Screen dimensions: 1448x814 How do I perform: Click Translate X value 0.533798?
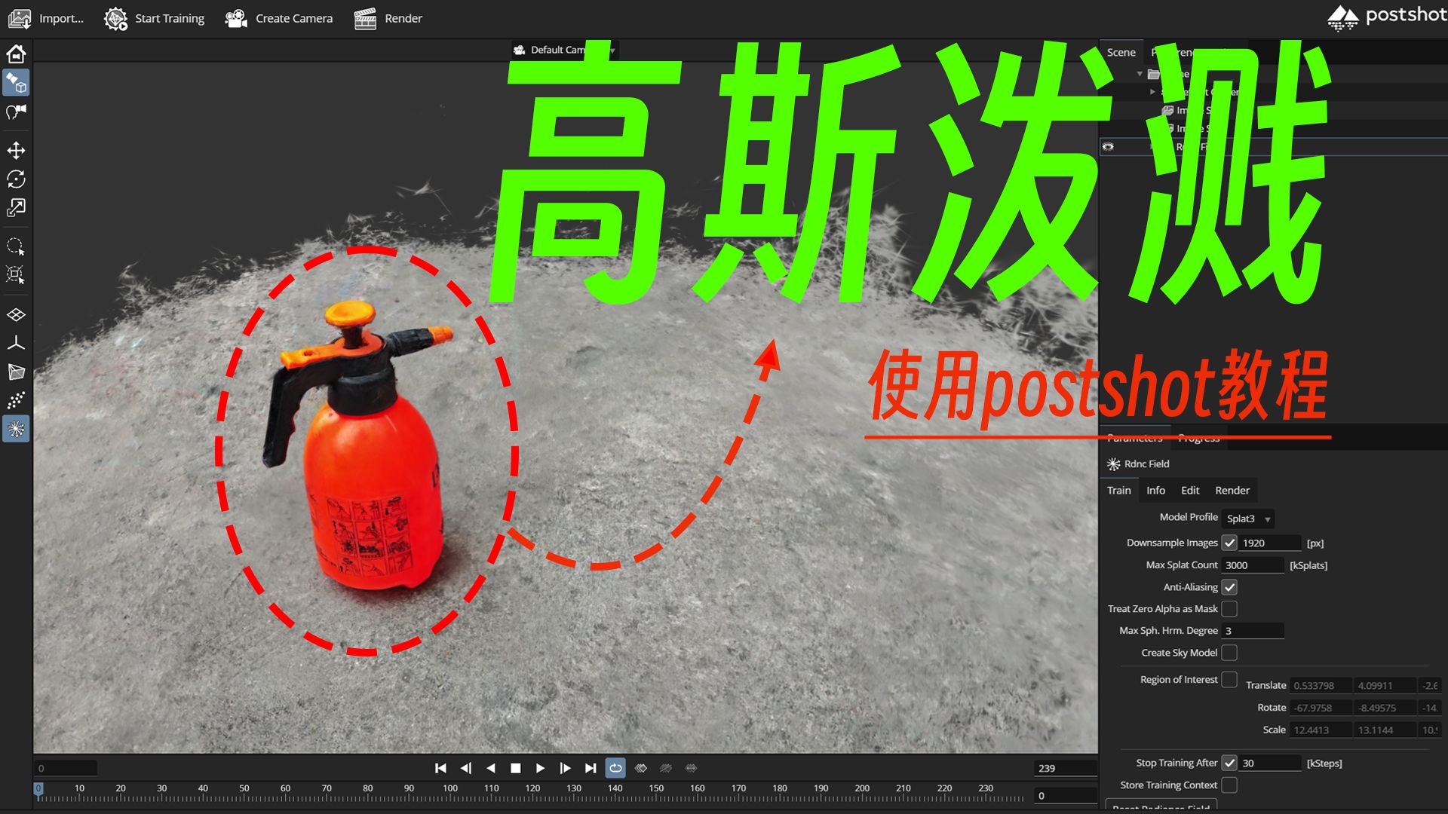pos(1321,685)
